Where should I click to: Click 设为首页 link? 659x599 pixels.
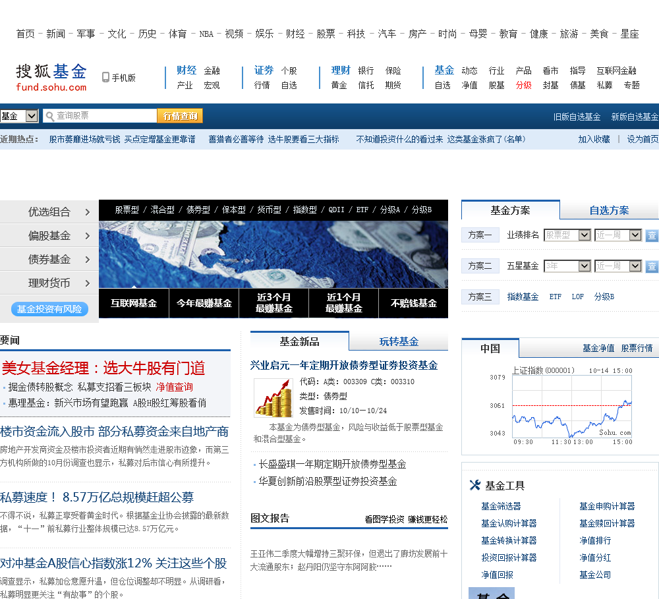[x=643, y=139]
